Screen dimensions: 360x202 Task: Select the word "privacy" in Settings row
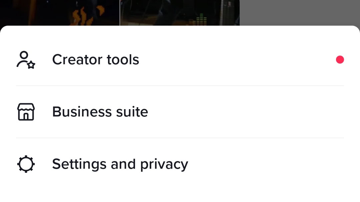164,164
